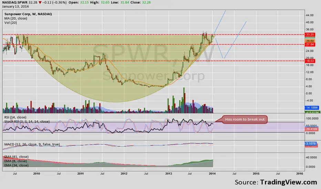
Task: Click the 2016 label on the time axis
Action: [x=300, y=174]
